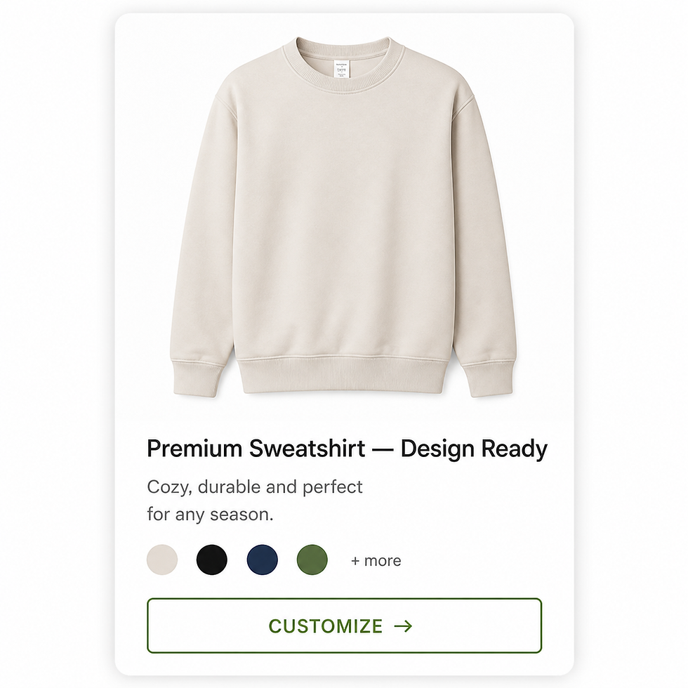Image resolution: width=688 pixels, height=688 pixels.
Task: Click the "Cozy, durable and perfect" description line
Action: (254, 487)
